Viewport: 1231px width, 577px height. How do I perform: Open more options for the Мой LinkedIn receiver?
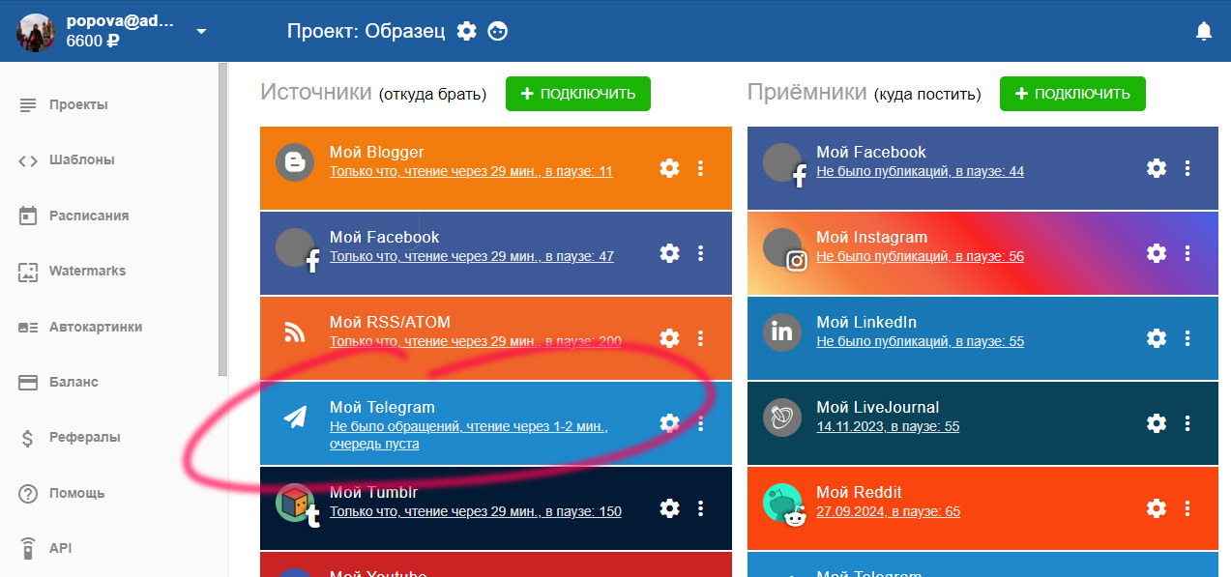(1188, 338)
